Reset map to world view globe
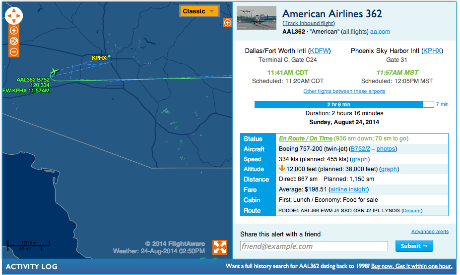The image size is (460, 275). (14, 41)
